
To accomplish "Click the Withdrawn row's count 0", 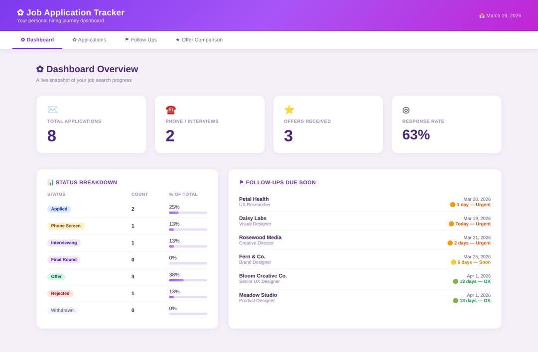I will pyautogui.click(x=133, y=310).
